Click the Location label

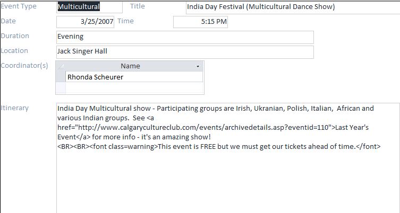point(14,51)
